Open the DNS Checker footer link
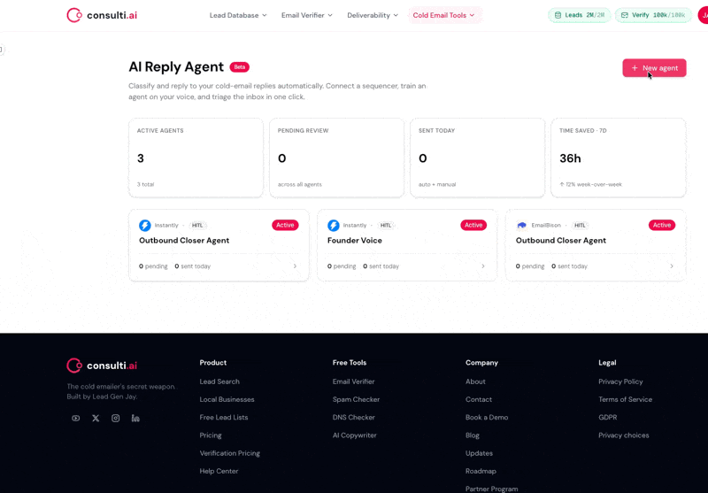The width and height of the screenshot is (708, 493). point(353,417)
